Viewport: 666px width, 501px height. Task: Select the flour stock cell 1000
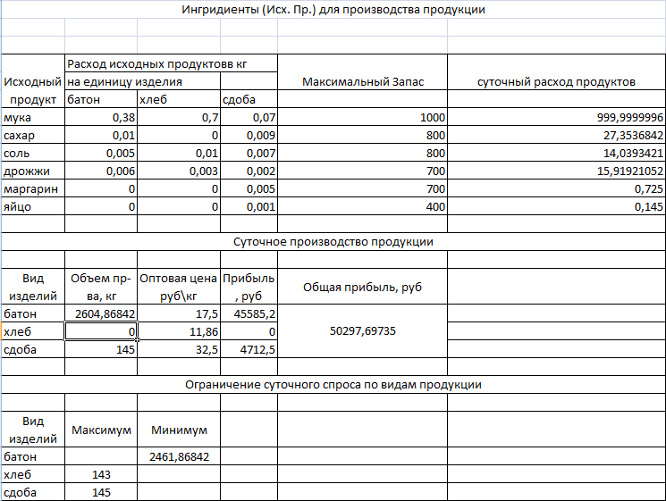tap(362, 117)
